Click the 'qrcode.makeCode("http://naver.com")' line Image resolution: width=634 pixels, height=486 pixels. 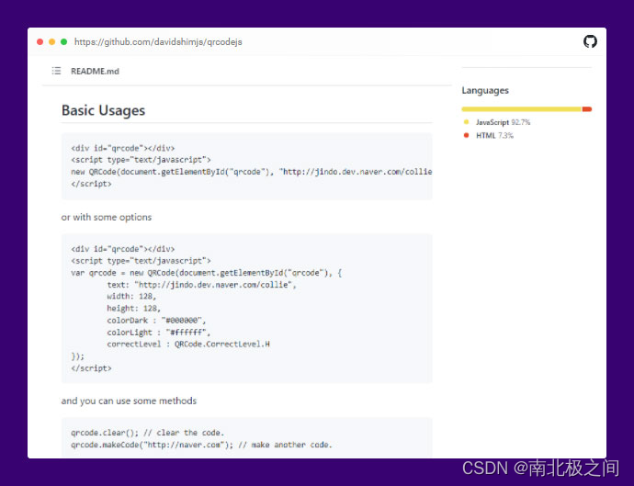201,445
